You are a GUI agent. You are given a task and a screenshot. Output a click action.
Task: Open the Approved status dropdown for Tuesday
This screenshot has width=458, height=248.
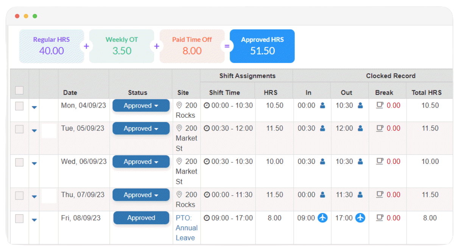click(x=141, y=128)
